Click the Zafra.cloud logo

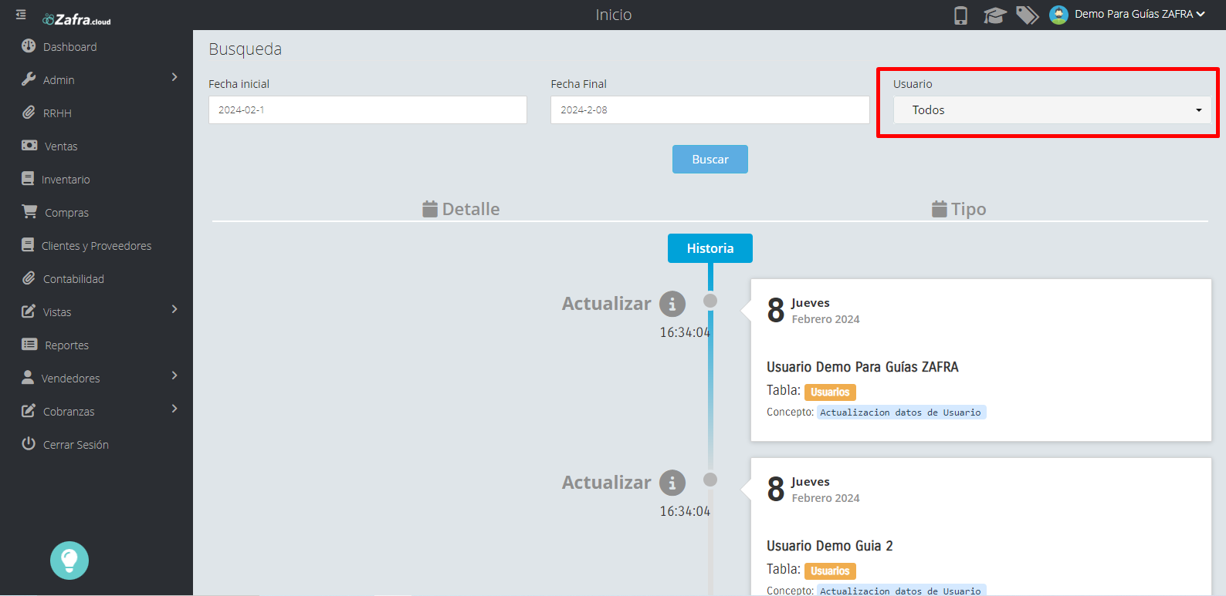pyautogui.click(x=76, y=19)
